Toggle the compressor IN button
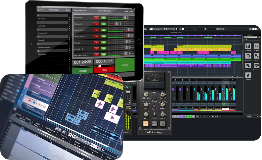 [x=146, y=123]
